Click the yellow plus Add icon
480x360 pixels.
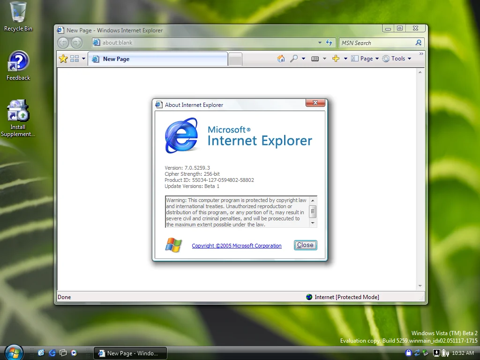point(336,59)
